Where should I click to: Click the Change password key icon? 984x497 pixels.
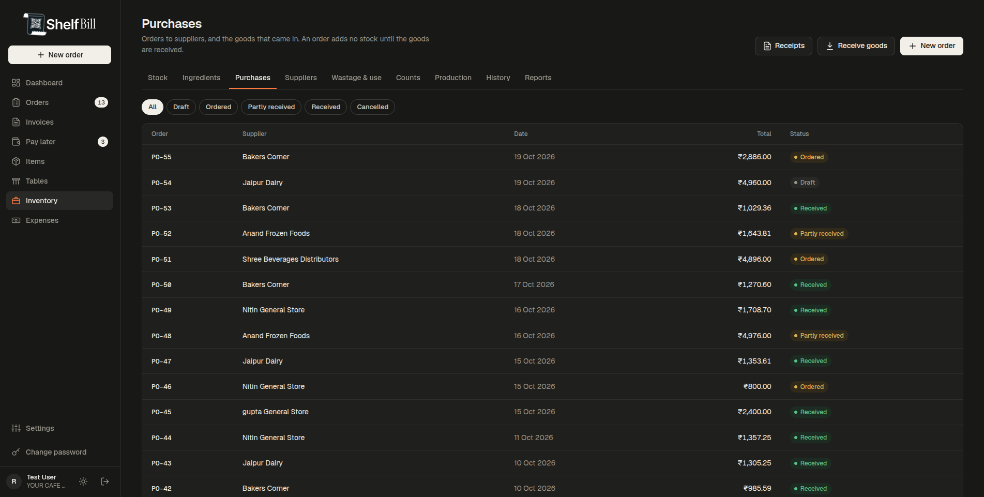(16, 452)
